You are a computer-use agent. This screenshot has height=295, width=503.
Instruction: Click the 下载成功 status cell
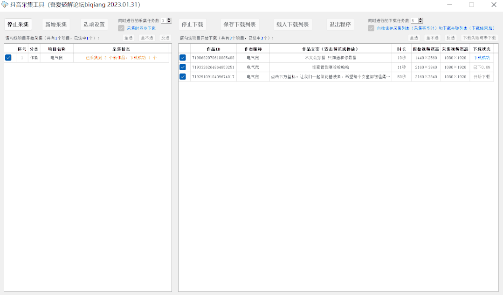point(482,58)
